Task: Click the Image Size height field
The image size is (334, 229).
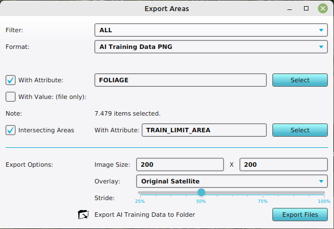Action: pos(283,165)
